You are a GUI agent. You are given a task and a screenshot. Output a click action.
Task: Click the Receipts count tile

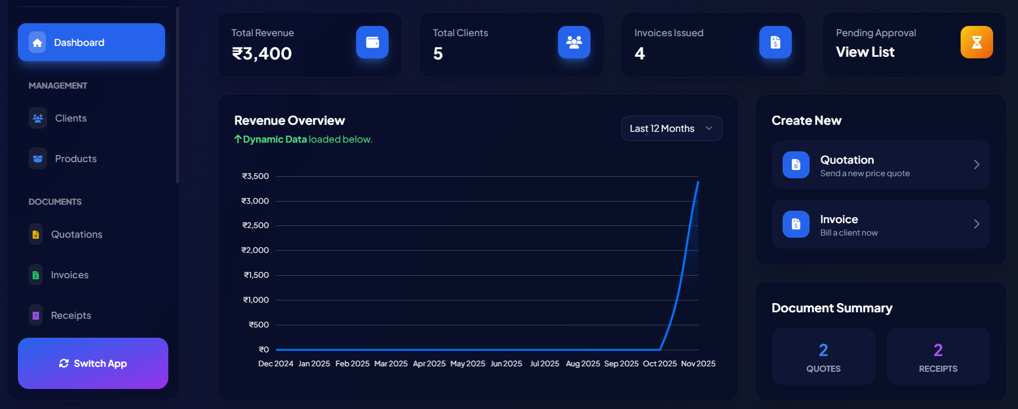(938, 357)
